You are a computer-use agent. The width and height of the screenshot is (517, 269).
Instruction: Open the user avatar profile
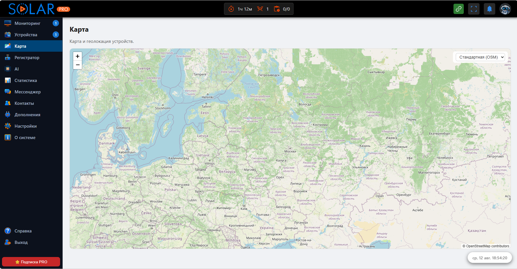coord(505,9)
